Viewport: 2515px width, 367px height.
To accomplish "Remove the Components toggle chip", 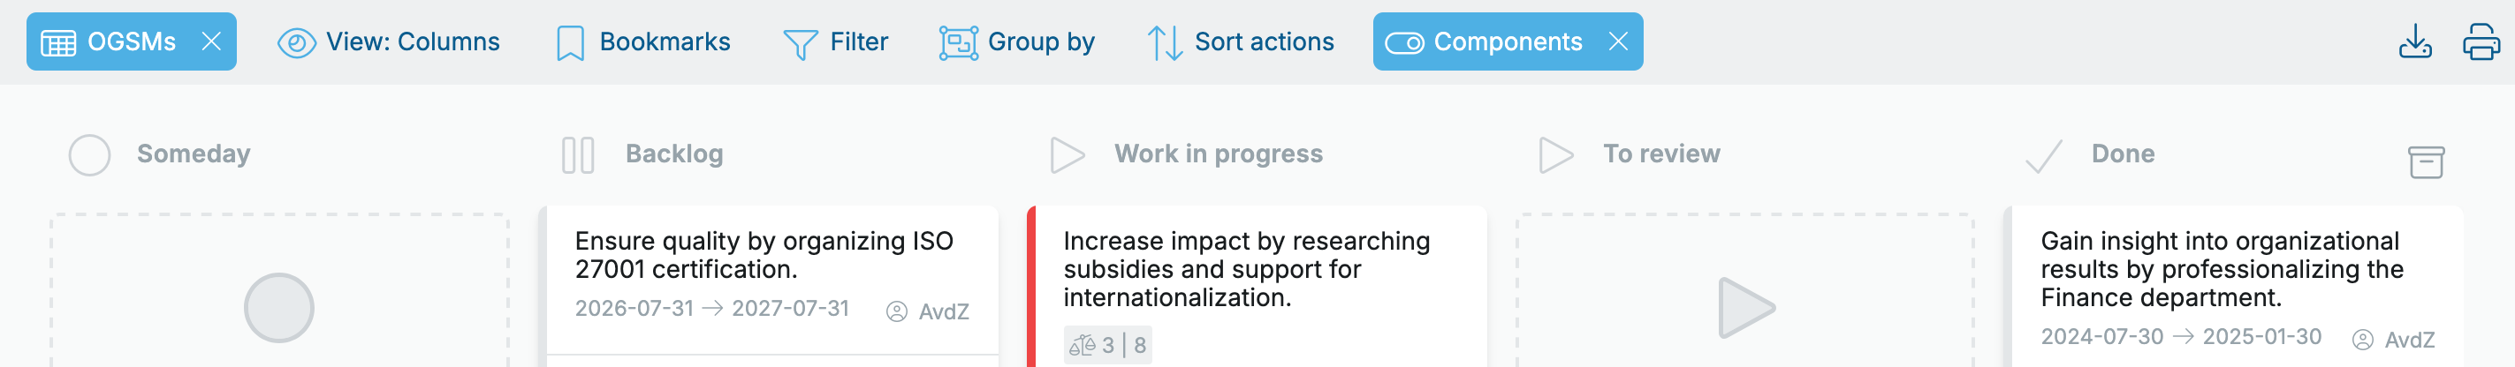I will pyautogui.click(x=1618, y=41).
